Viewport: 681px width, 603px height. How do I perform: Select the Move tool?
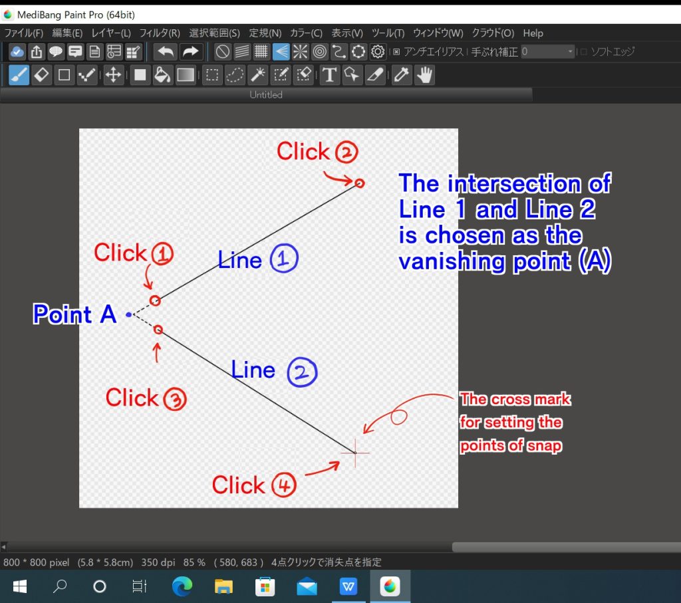[x=113, y=75]
